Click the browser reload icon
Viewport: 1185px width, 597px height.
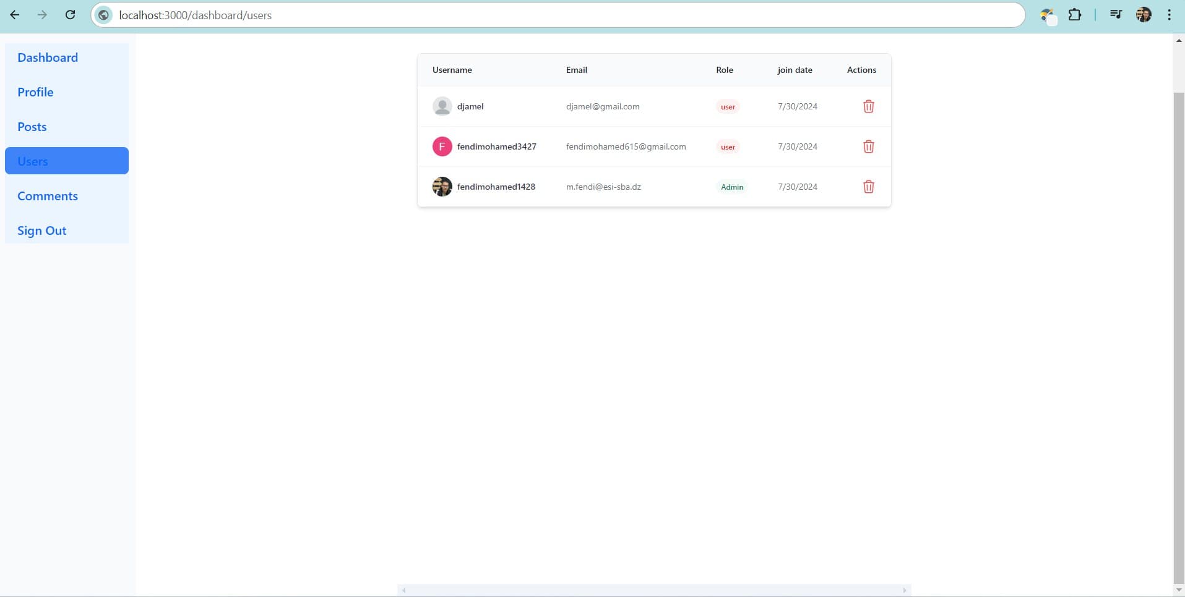pos(70,15)
